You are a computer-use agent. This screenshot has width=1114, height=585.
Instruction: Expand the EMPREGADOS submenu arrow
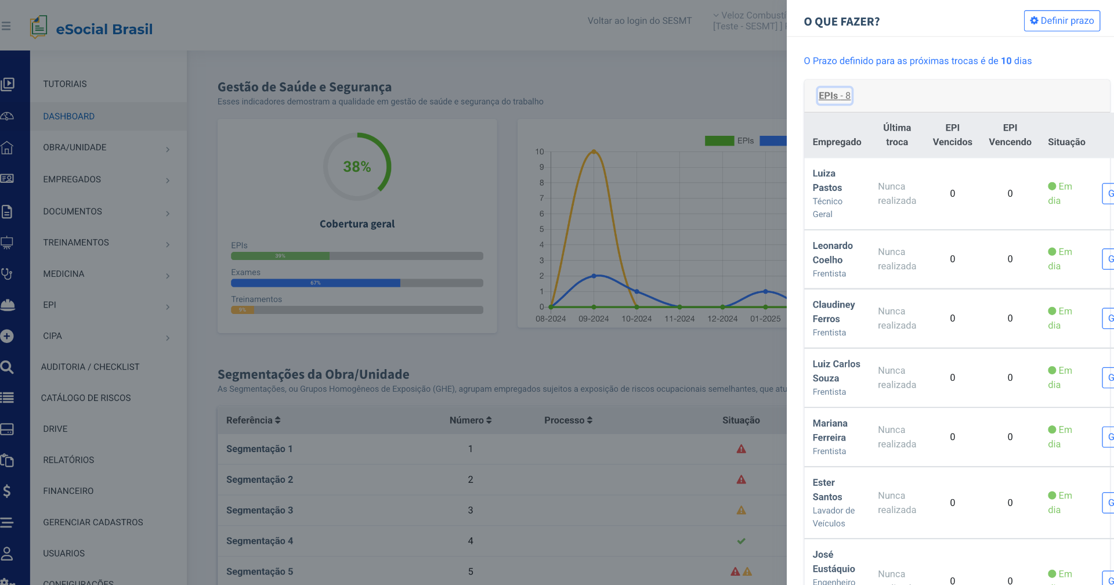168,180
